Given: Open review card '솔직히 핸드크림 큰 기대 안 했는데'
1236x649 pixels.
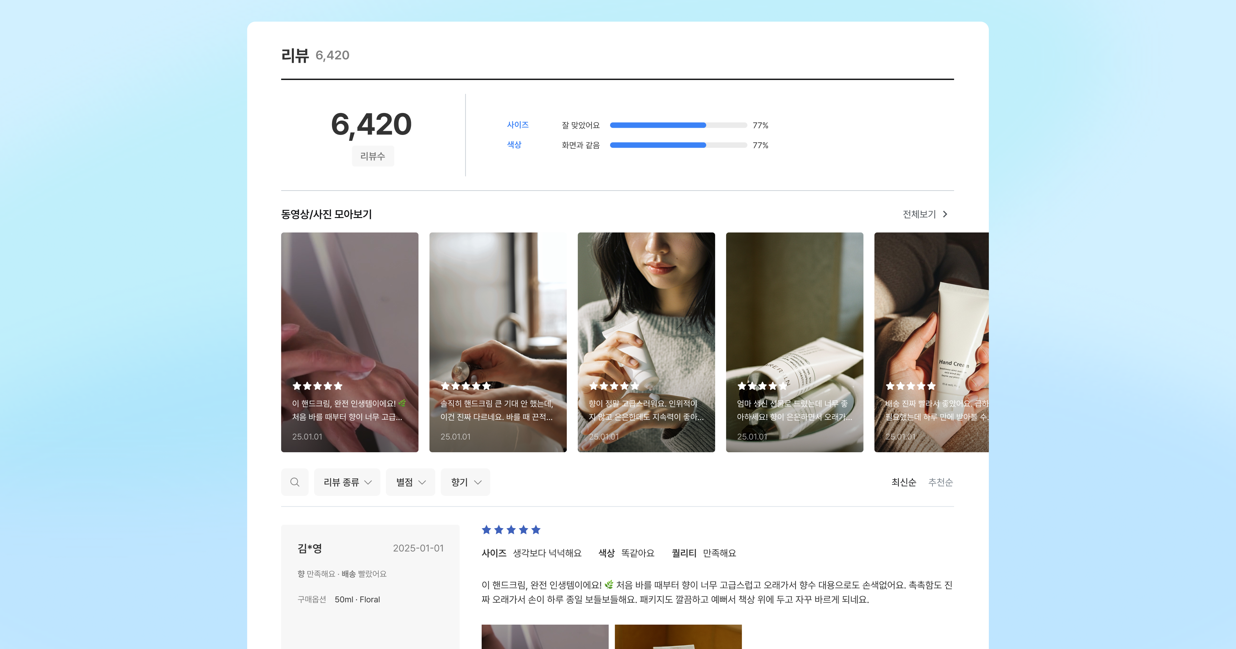Looking at the screenshot, I should click(498, 342).
